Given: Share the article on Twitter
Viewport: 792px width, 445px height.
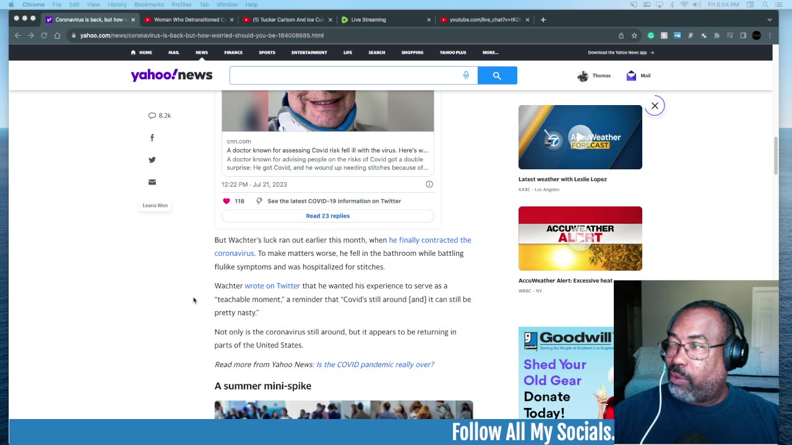Looking at the screenshot, I should [x=152, y=160].
